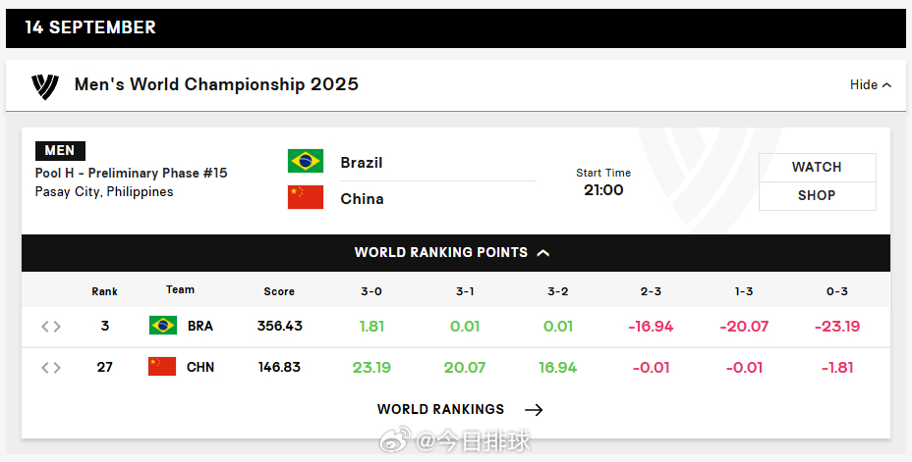This screenshot has width=912, height=462.
Task: Click the MEN category badge
Action: (60, 151)
